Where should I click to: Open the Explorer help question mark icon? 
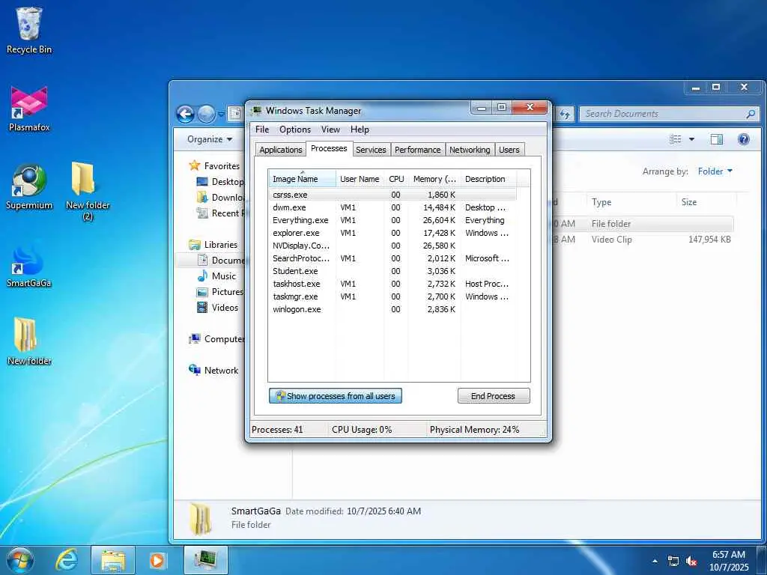743,139
